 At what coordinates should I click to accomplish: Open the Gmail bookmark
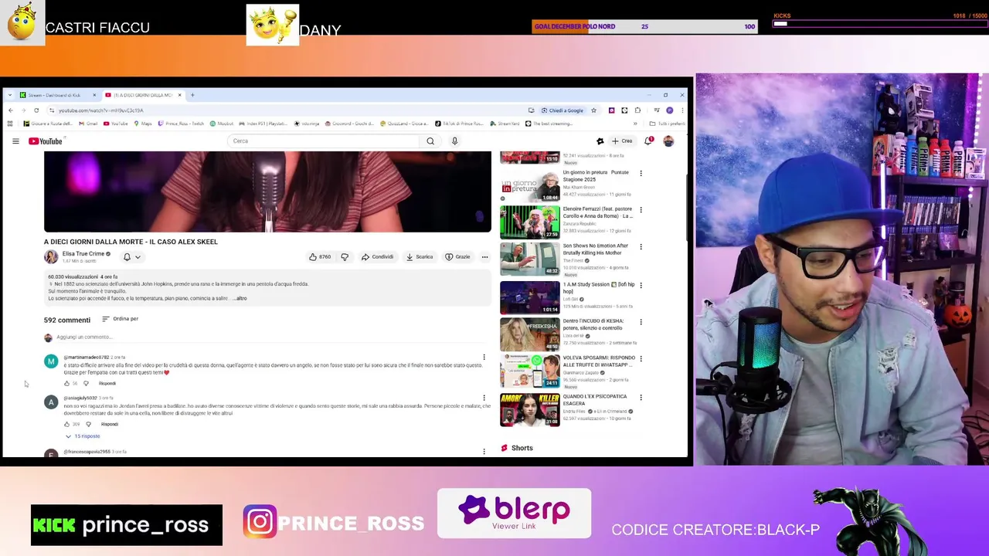click(x=88, y=124)
